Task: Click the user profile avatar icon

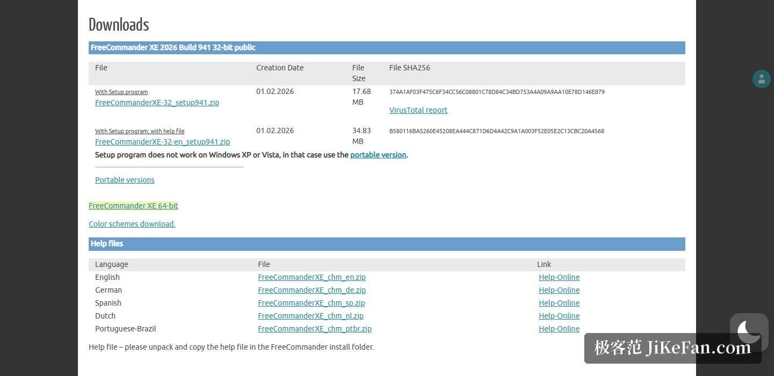Action: pos(761,79)
